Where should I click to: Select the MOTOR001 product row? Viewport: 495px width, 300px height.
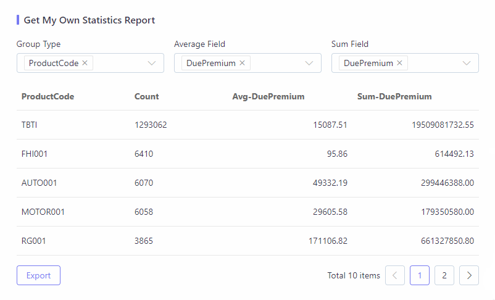click(247, 212)
